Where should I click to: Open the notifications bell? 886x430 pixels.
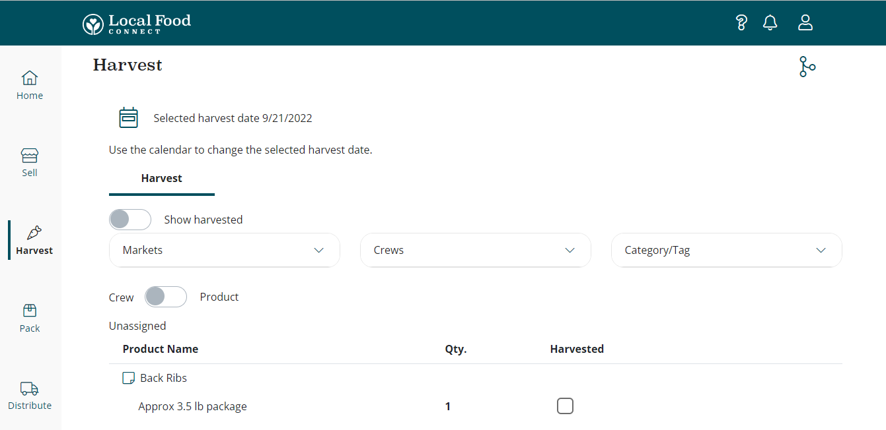coord(770,23)
